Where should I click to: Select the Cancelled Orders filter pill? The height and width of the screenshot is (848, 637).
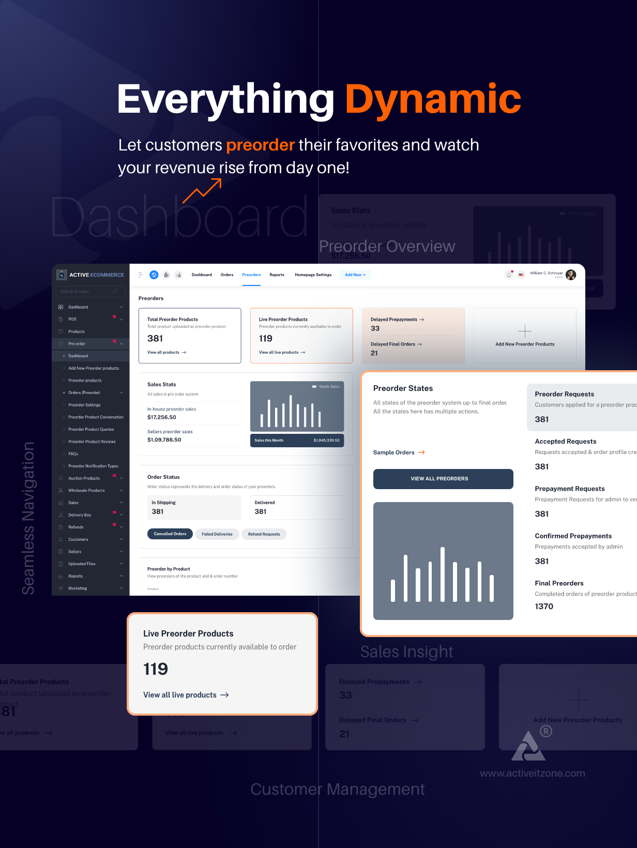point(170,534)
